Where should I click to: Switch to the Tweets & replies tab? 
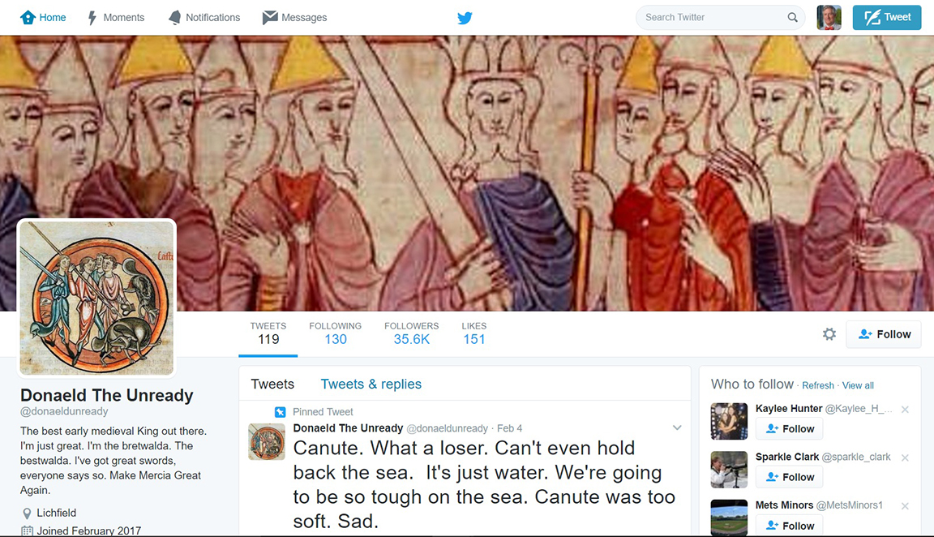(371, 384)
